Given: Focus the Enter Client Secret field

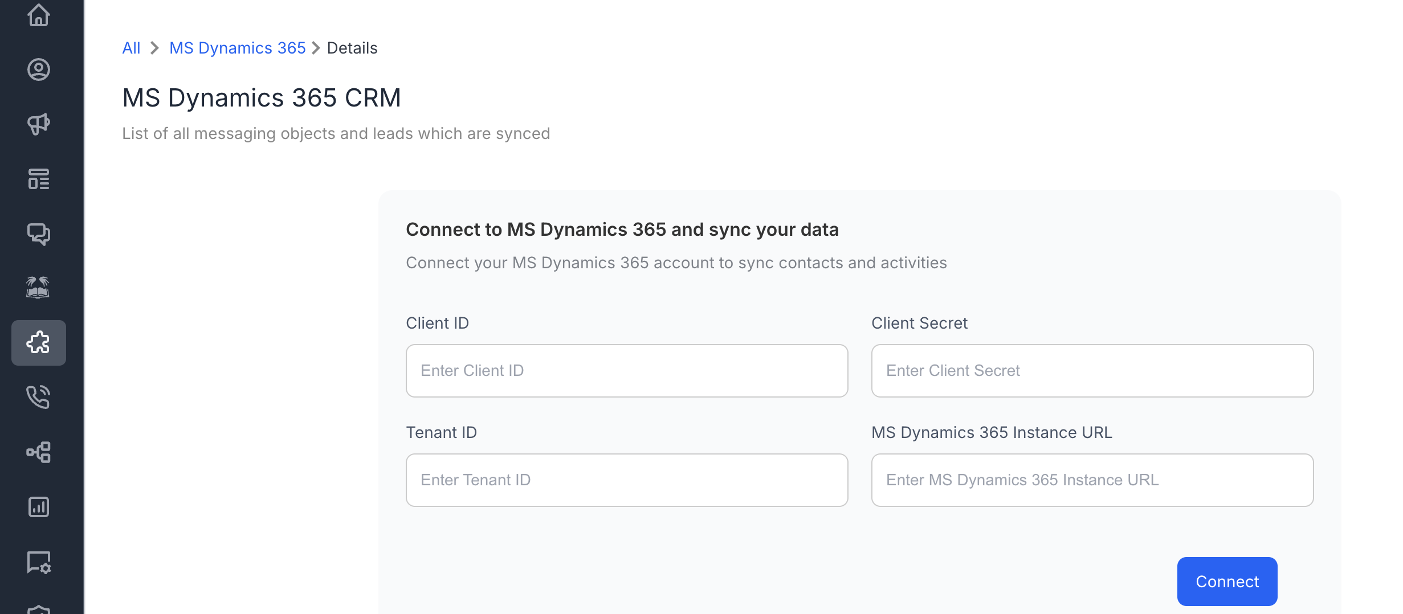Looking at the screenshot, I should 1092,371.
